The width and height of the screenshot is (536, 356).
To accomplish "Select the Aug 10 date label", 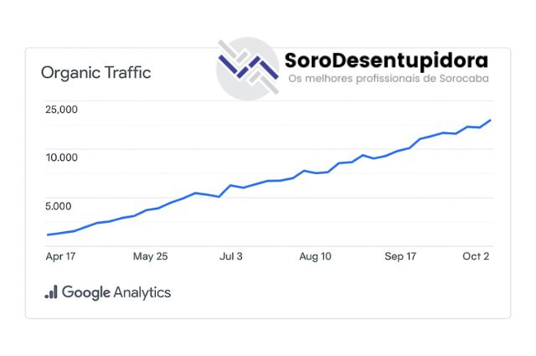I will tap(315, 256).
